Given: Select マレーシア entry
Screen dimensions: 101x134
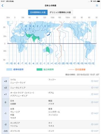Looking at the screenshot, I should click(x=15, y=112).
